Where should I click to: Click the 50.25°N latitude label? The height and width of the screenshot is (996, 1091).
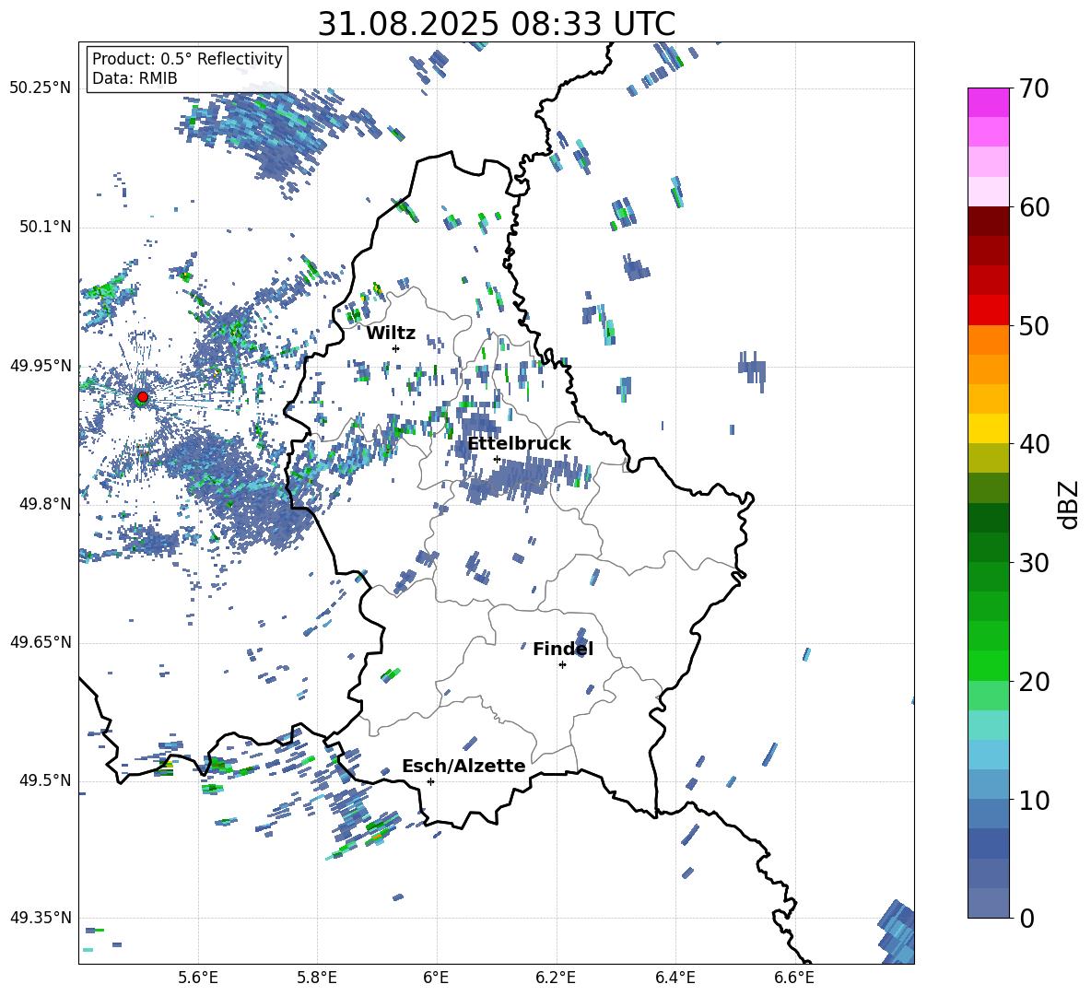[41, 88]
